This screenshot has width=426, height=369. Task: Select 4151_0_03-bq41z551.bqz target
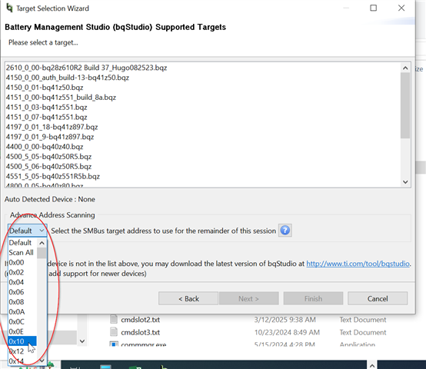[46, 108]
